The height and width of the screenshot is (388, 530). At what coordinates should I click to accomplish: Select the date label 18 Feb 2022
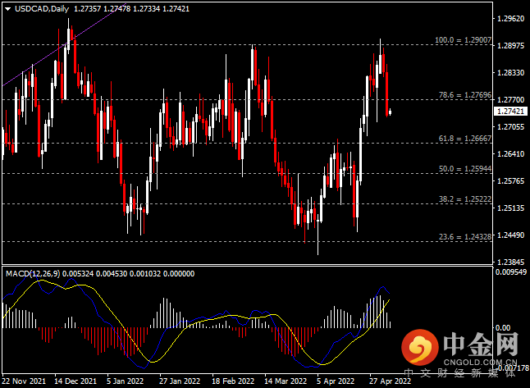coord(233,381)
